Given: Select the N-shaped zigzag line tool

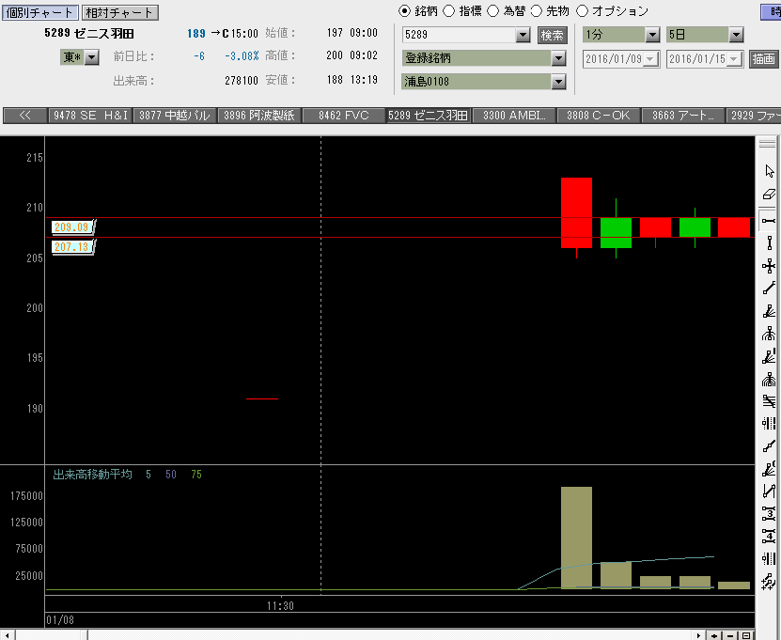Looking at the screenshot, I should coord(769,492).
